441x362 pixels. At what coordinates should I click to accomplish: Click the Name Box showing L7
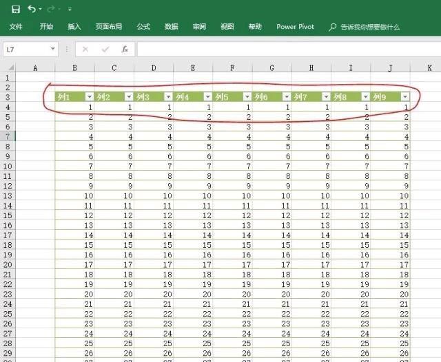[x=27, y=50]
